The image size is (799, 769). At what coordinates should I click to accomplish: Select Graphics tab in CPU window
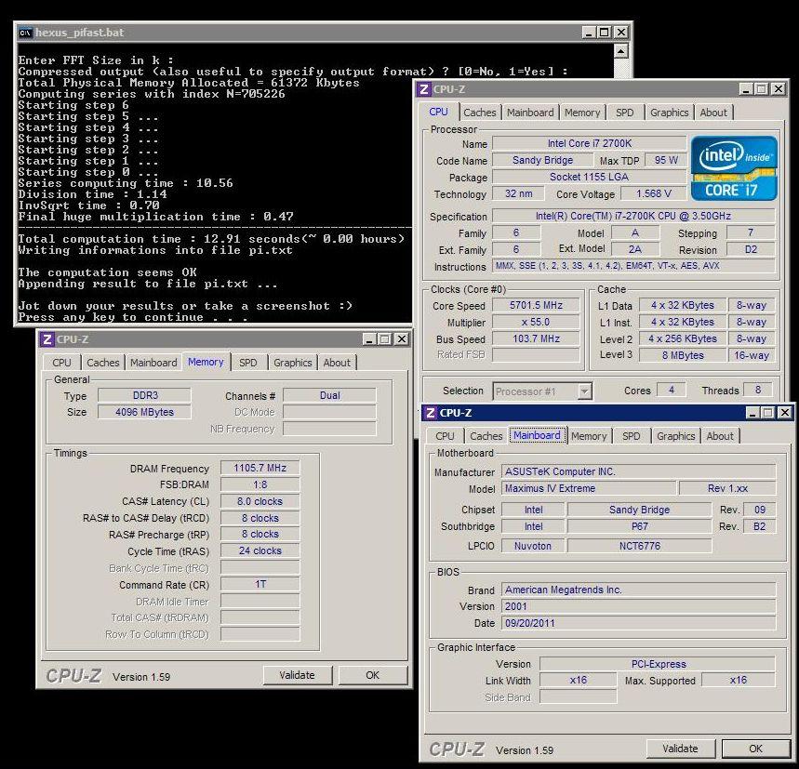pyautogui.click(x=669, y=113)
